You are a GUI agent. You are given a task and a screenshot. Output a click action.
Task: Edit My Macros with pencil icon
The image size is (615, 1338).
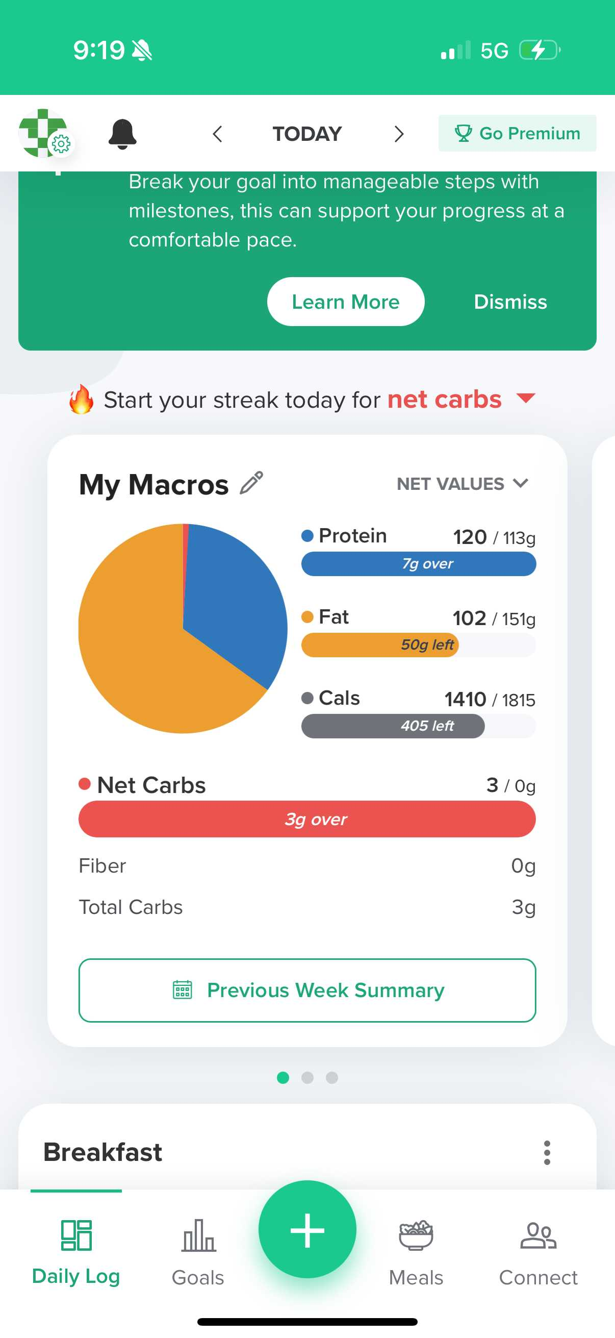click(252, 483)
